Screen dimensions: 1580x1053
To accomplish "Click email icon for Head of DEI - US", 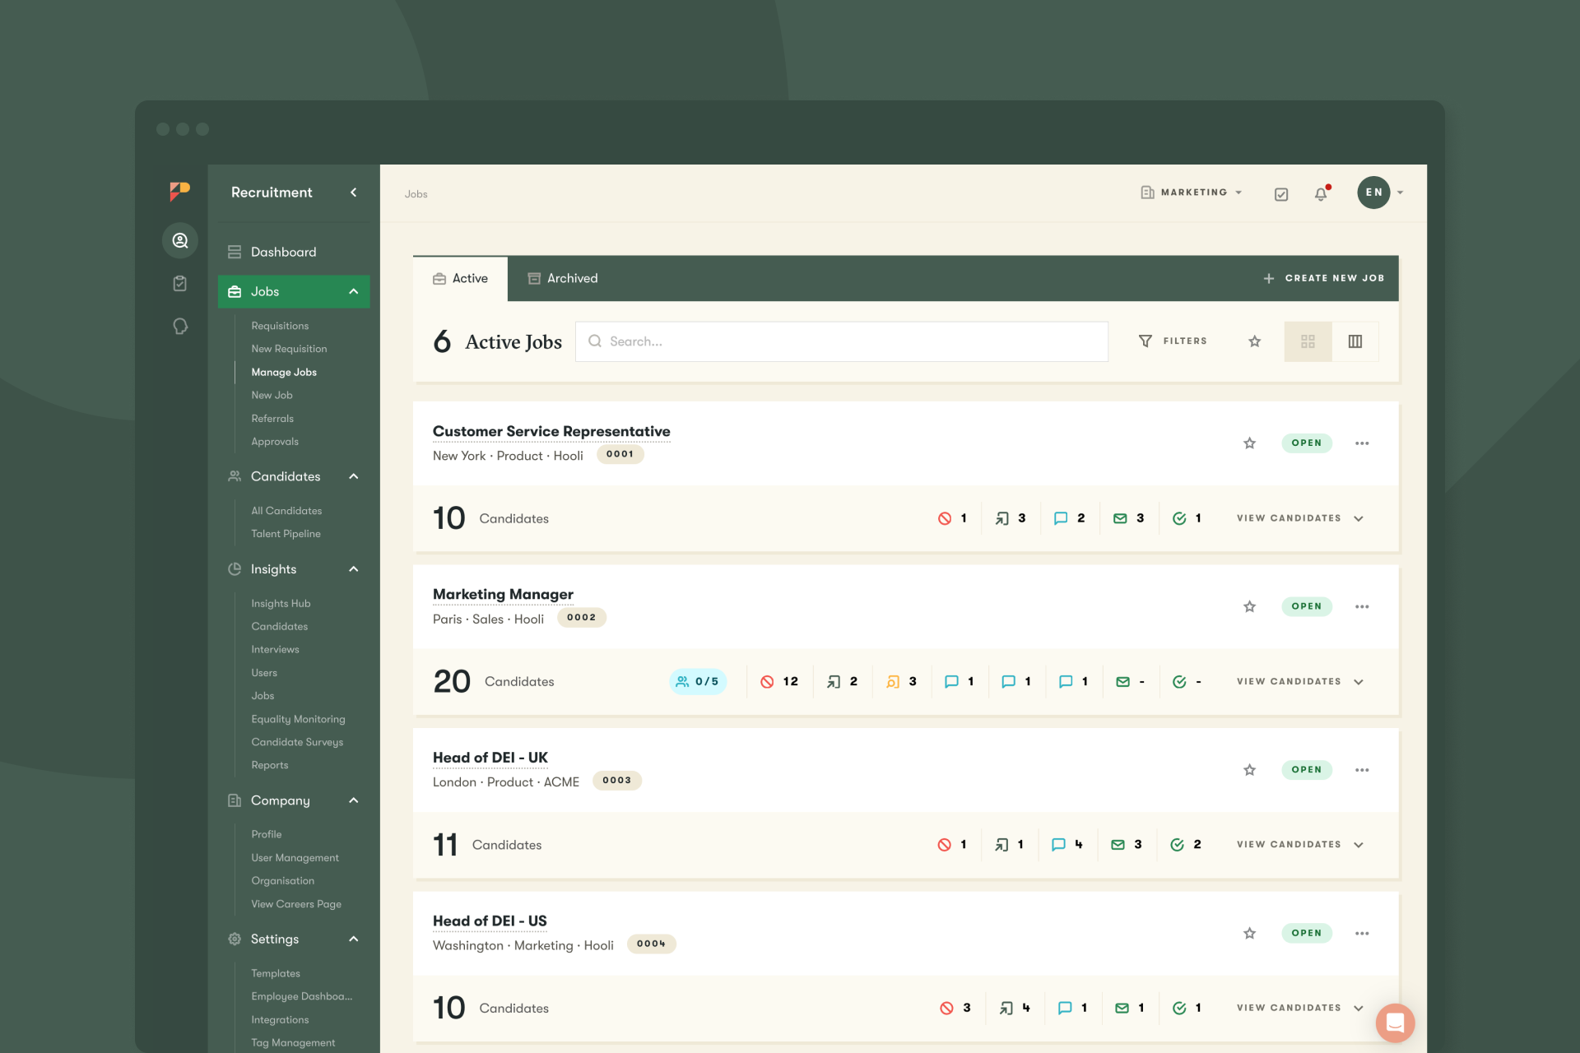I will point(1122,1008).
